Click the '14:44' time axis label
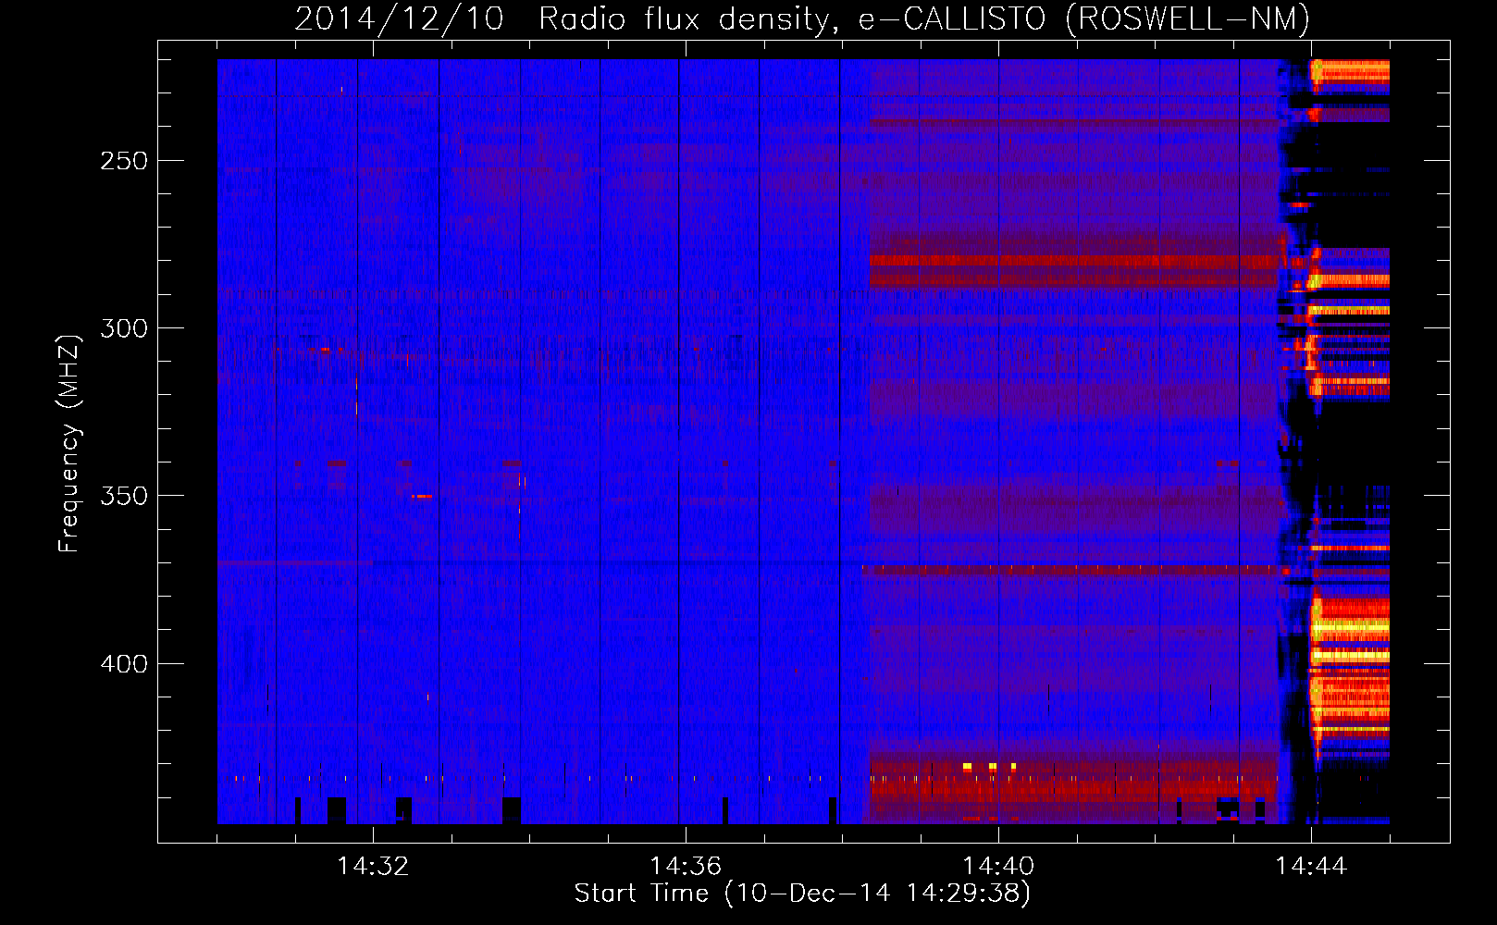The height and width of the screenshot is (925, 1497). coord(1311,867)
